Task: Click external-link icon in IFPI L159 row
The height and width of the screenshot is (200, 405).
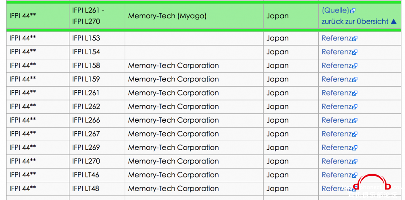Action: pyautogui.click(x=355, y=79)
